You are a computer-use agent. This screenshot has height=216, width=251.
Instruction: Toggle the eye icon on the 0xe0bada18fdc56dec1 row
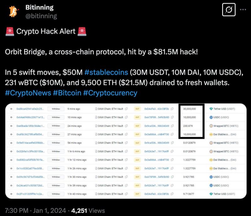11,126
